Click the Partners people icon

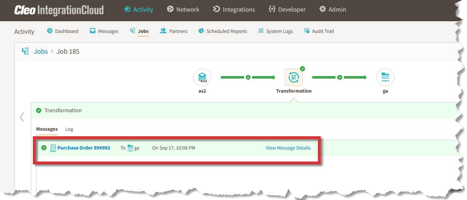(x=163, y=30)
